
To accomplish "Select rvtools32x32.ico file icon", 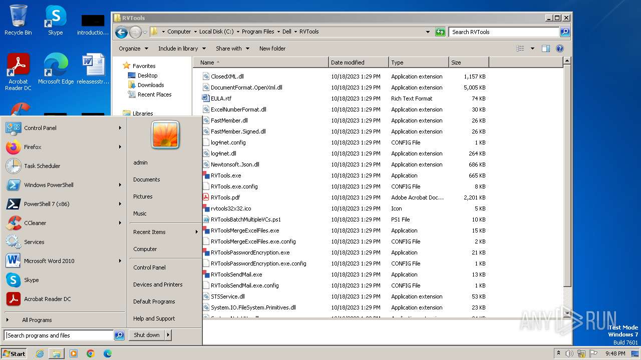I will click(206, 208).
